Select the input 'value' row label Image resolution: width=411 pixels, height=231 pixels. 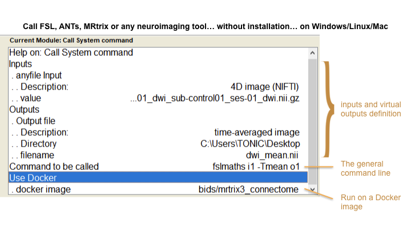coord(29,98)
